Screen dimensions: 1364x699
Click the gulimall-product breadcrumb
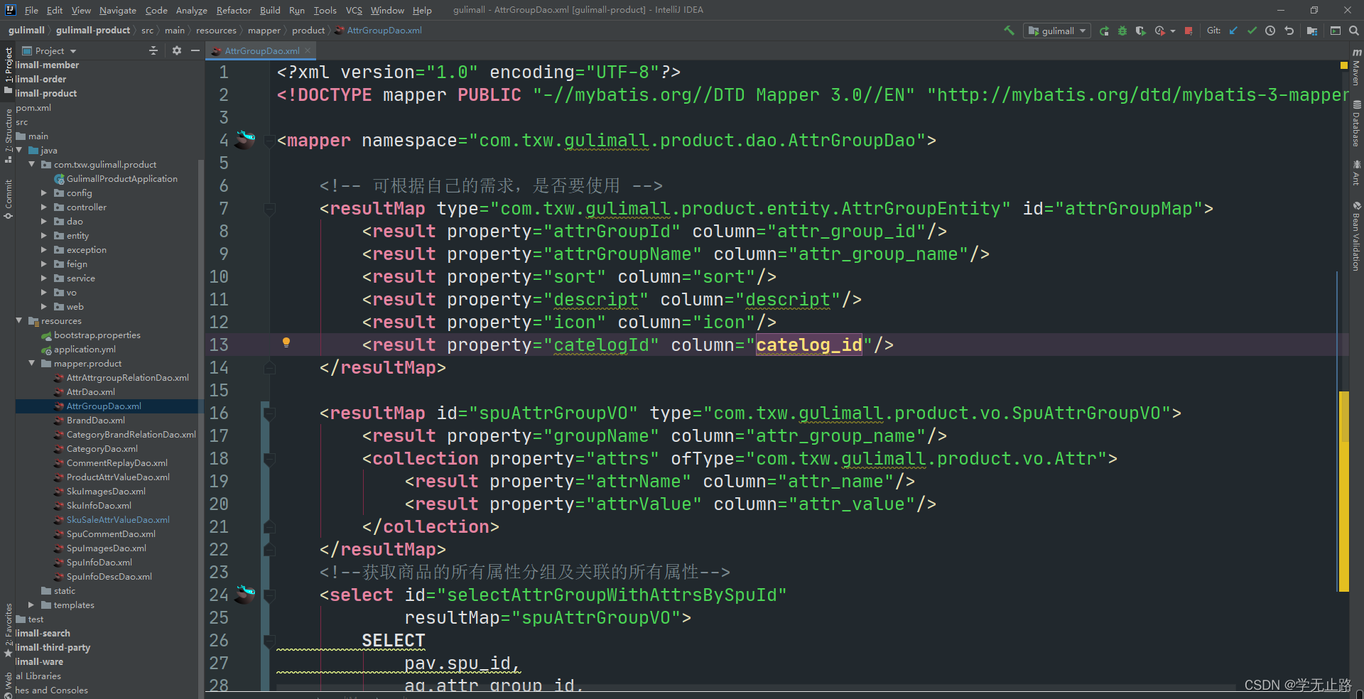[93, 31]
